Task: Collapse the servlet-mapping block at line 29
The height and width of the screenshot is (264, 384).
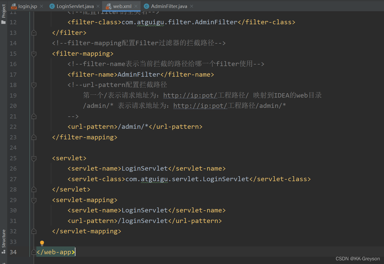Action: (x=34, y=200)
